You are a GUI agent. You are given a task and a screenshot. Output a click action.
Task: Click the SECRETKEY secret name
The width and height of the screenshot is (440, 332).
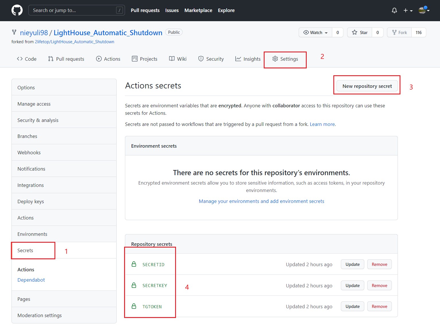[x=155, y=286]
